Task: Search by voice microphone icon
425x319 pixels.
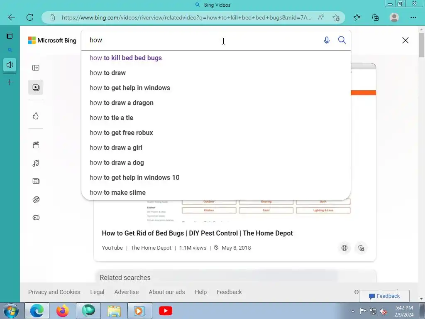Action: 327,40
